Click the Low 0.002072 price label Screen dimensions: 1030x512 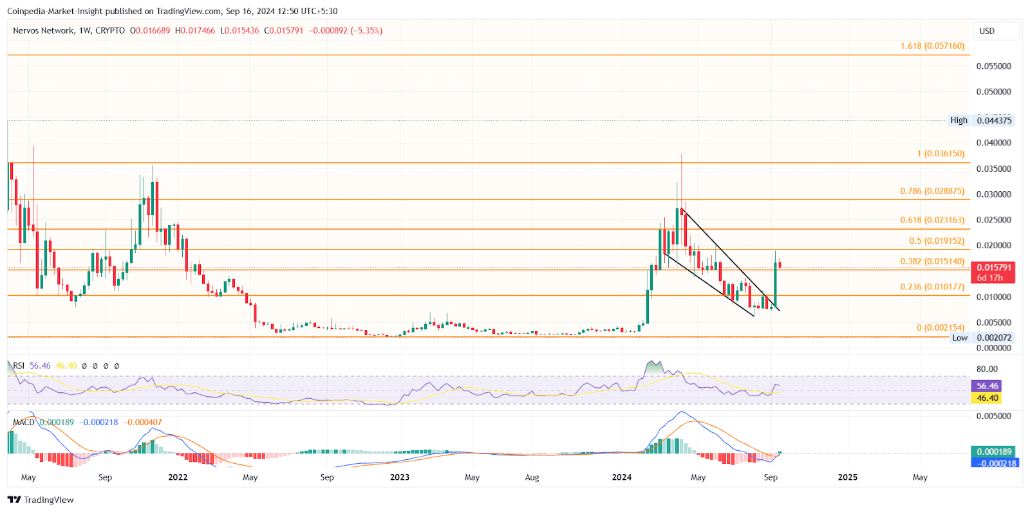[x=982, y=338]
